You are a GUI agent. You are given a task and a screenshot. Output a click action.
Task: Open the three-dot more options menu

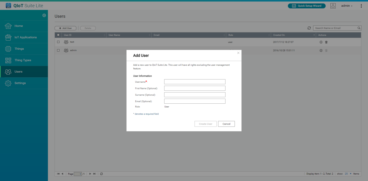[x=361, y=6]
